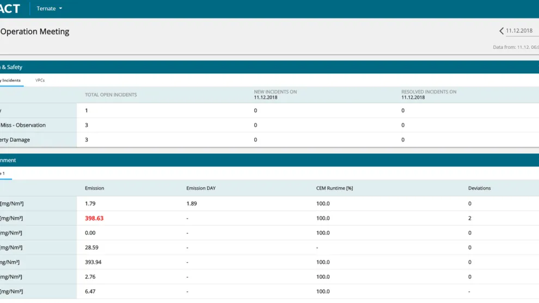This screenshot has height=303, width=539.
Task: Select the Miss - Observation row label
Action: click(x=23, y=125)
